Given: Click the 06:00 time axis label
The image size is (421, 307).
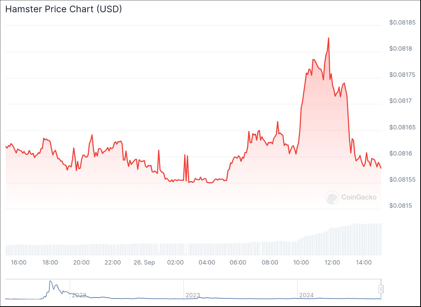Looking at the screenshot, I should (x=238, y=262).
